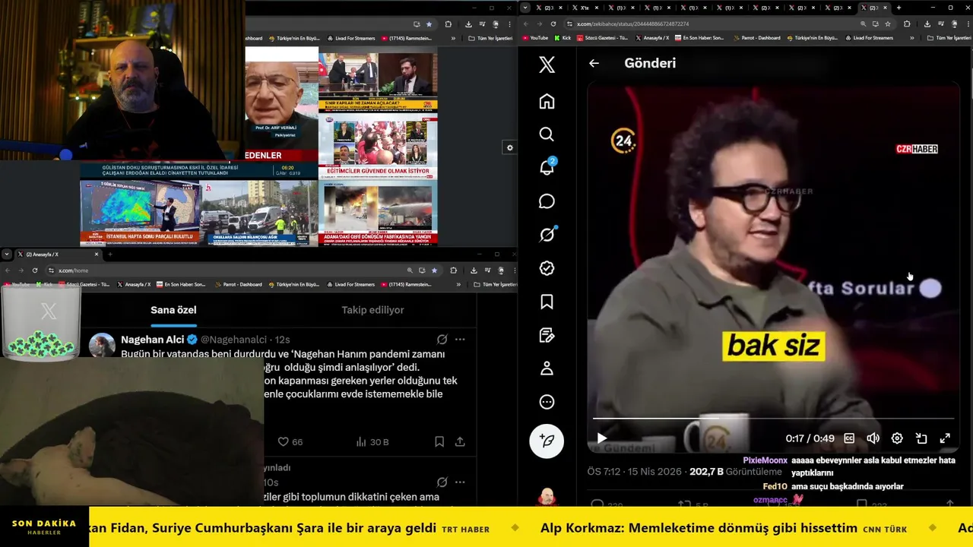Toggle bookmark star in x.com/home window
The image size is (973, 547).
(434, 270)
